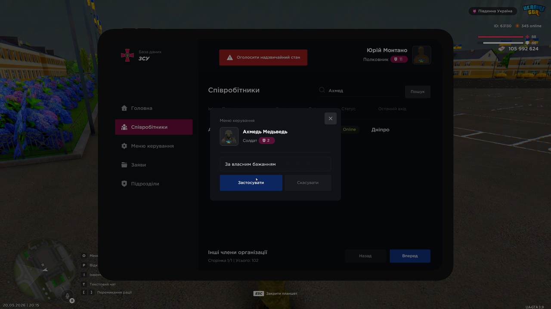Click Ахмедь Медьведь's soldier avatar
The height and width of the screenshot is (309, 551).
tap(229, 136)
